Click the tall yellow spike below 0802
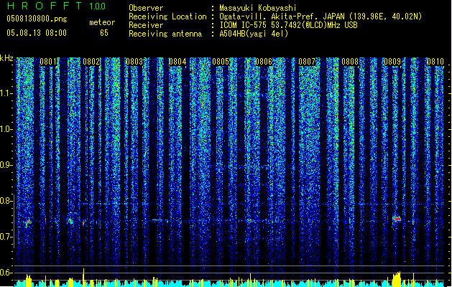Screen dimensions: 452x287 click(x=83, y=278)
